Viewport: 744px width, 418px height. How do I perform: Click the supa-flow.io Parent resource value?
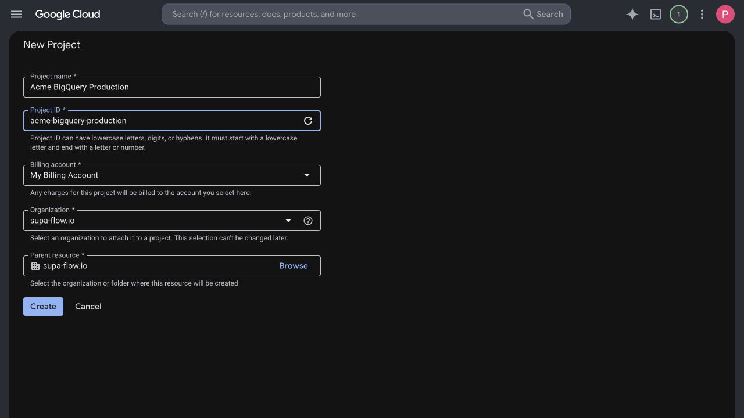coord(65,266)
